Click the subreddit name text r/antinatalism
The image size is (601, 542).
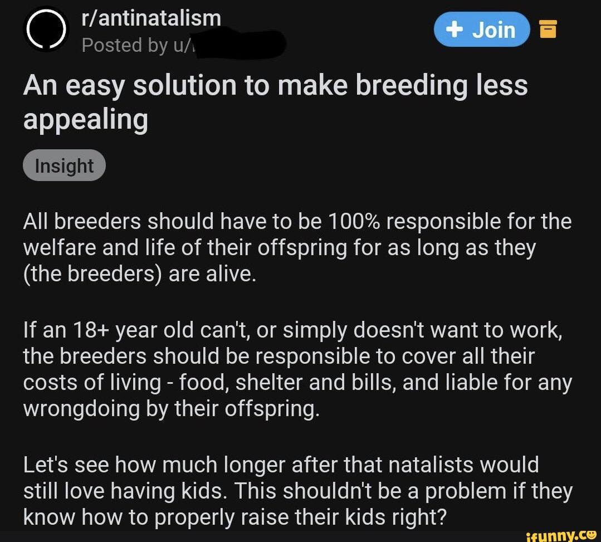pos(151,17)
